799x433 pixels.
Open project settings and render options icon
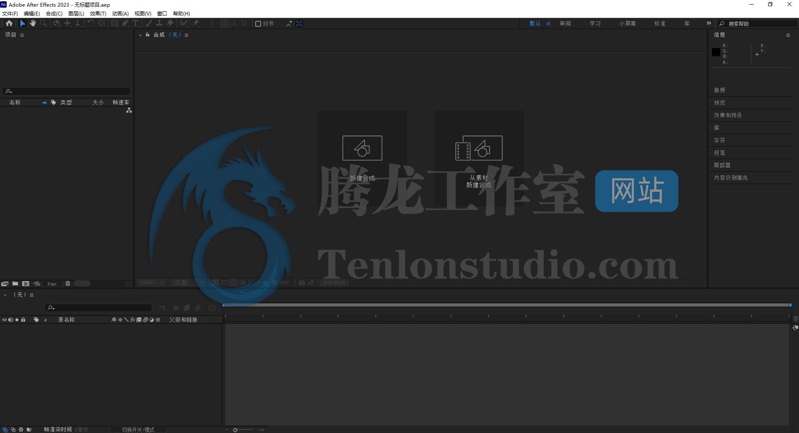pos(37,284)
